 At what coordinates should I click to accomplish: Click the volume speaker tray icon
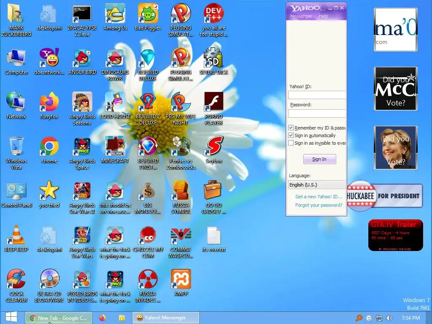pos(389,318)
